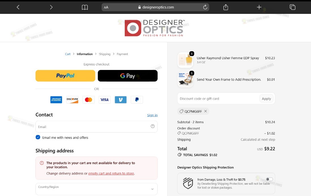311x196 pixels.
Task: Click the small PayPal payment icon
Action: (137, 100)
